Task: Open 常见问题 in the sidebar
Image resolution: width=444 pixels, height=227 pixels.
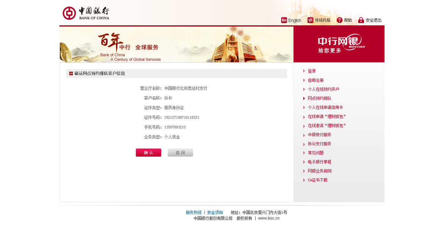Action: click(x=316, y=152)
